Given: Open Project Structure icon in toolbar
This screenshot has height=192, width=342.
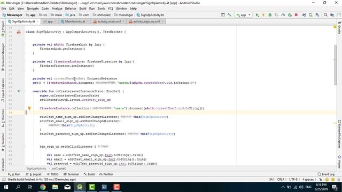Looking at the screenshot, I should click(x=332, y=15).
